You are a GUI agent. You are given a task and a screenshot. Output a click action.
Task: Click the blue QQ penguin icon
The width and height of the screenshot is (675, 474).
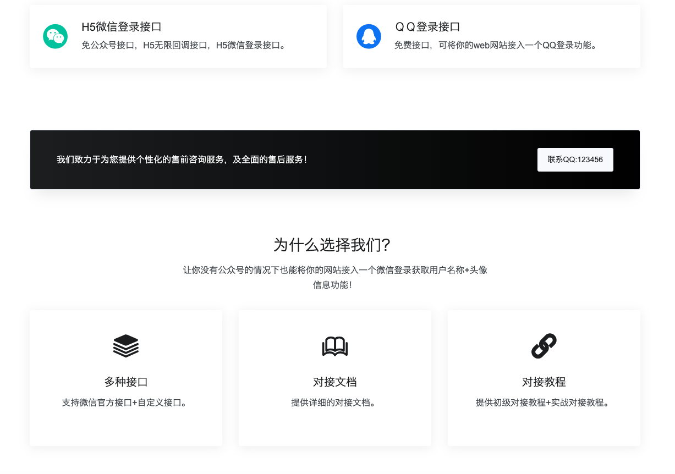point(369,36)
